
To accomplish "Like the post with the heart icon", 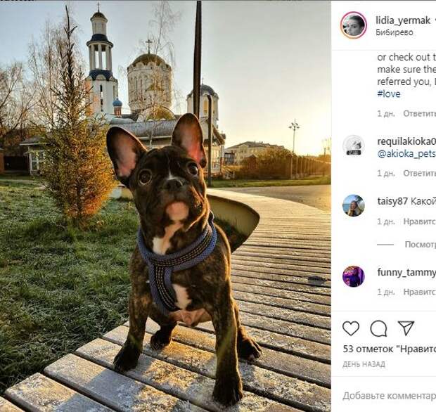I will [x=351, y=328].
